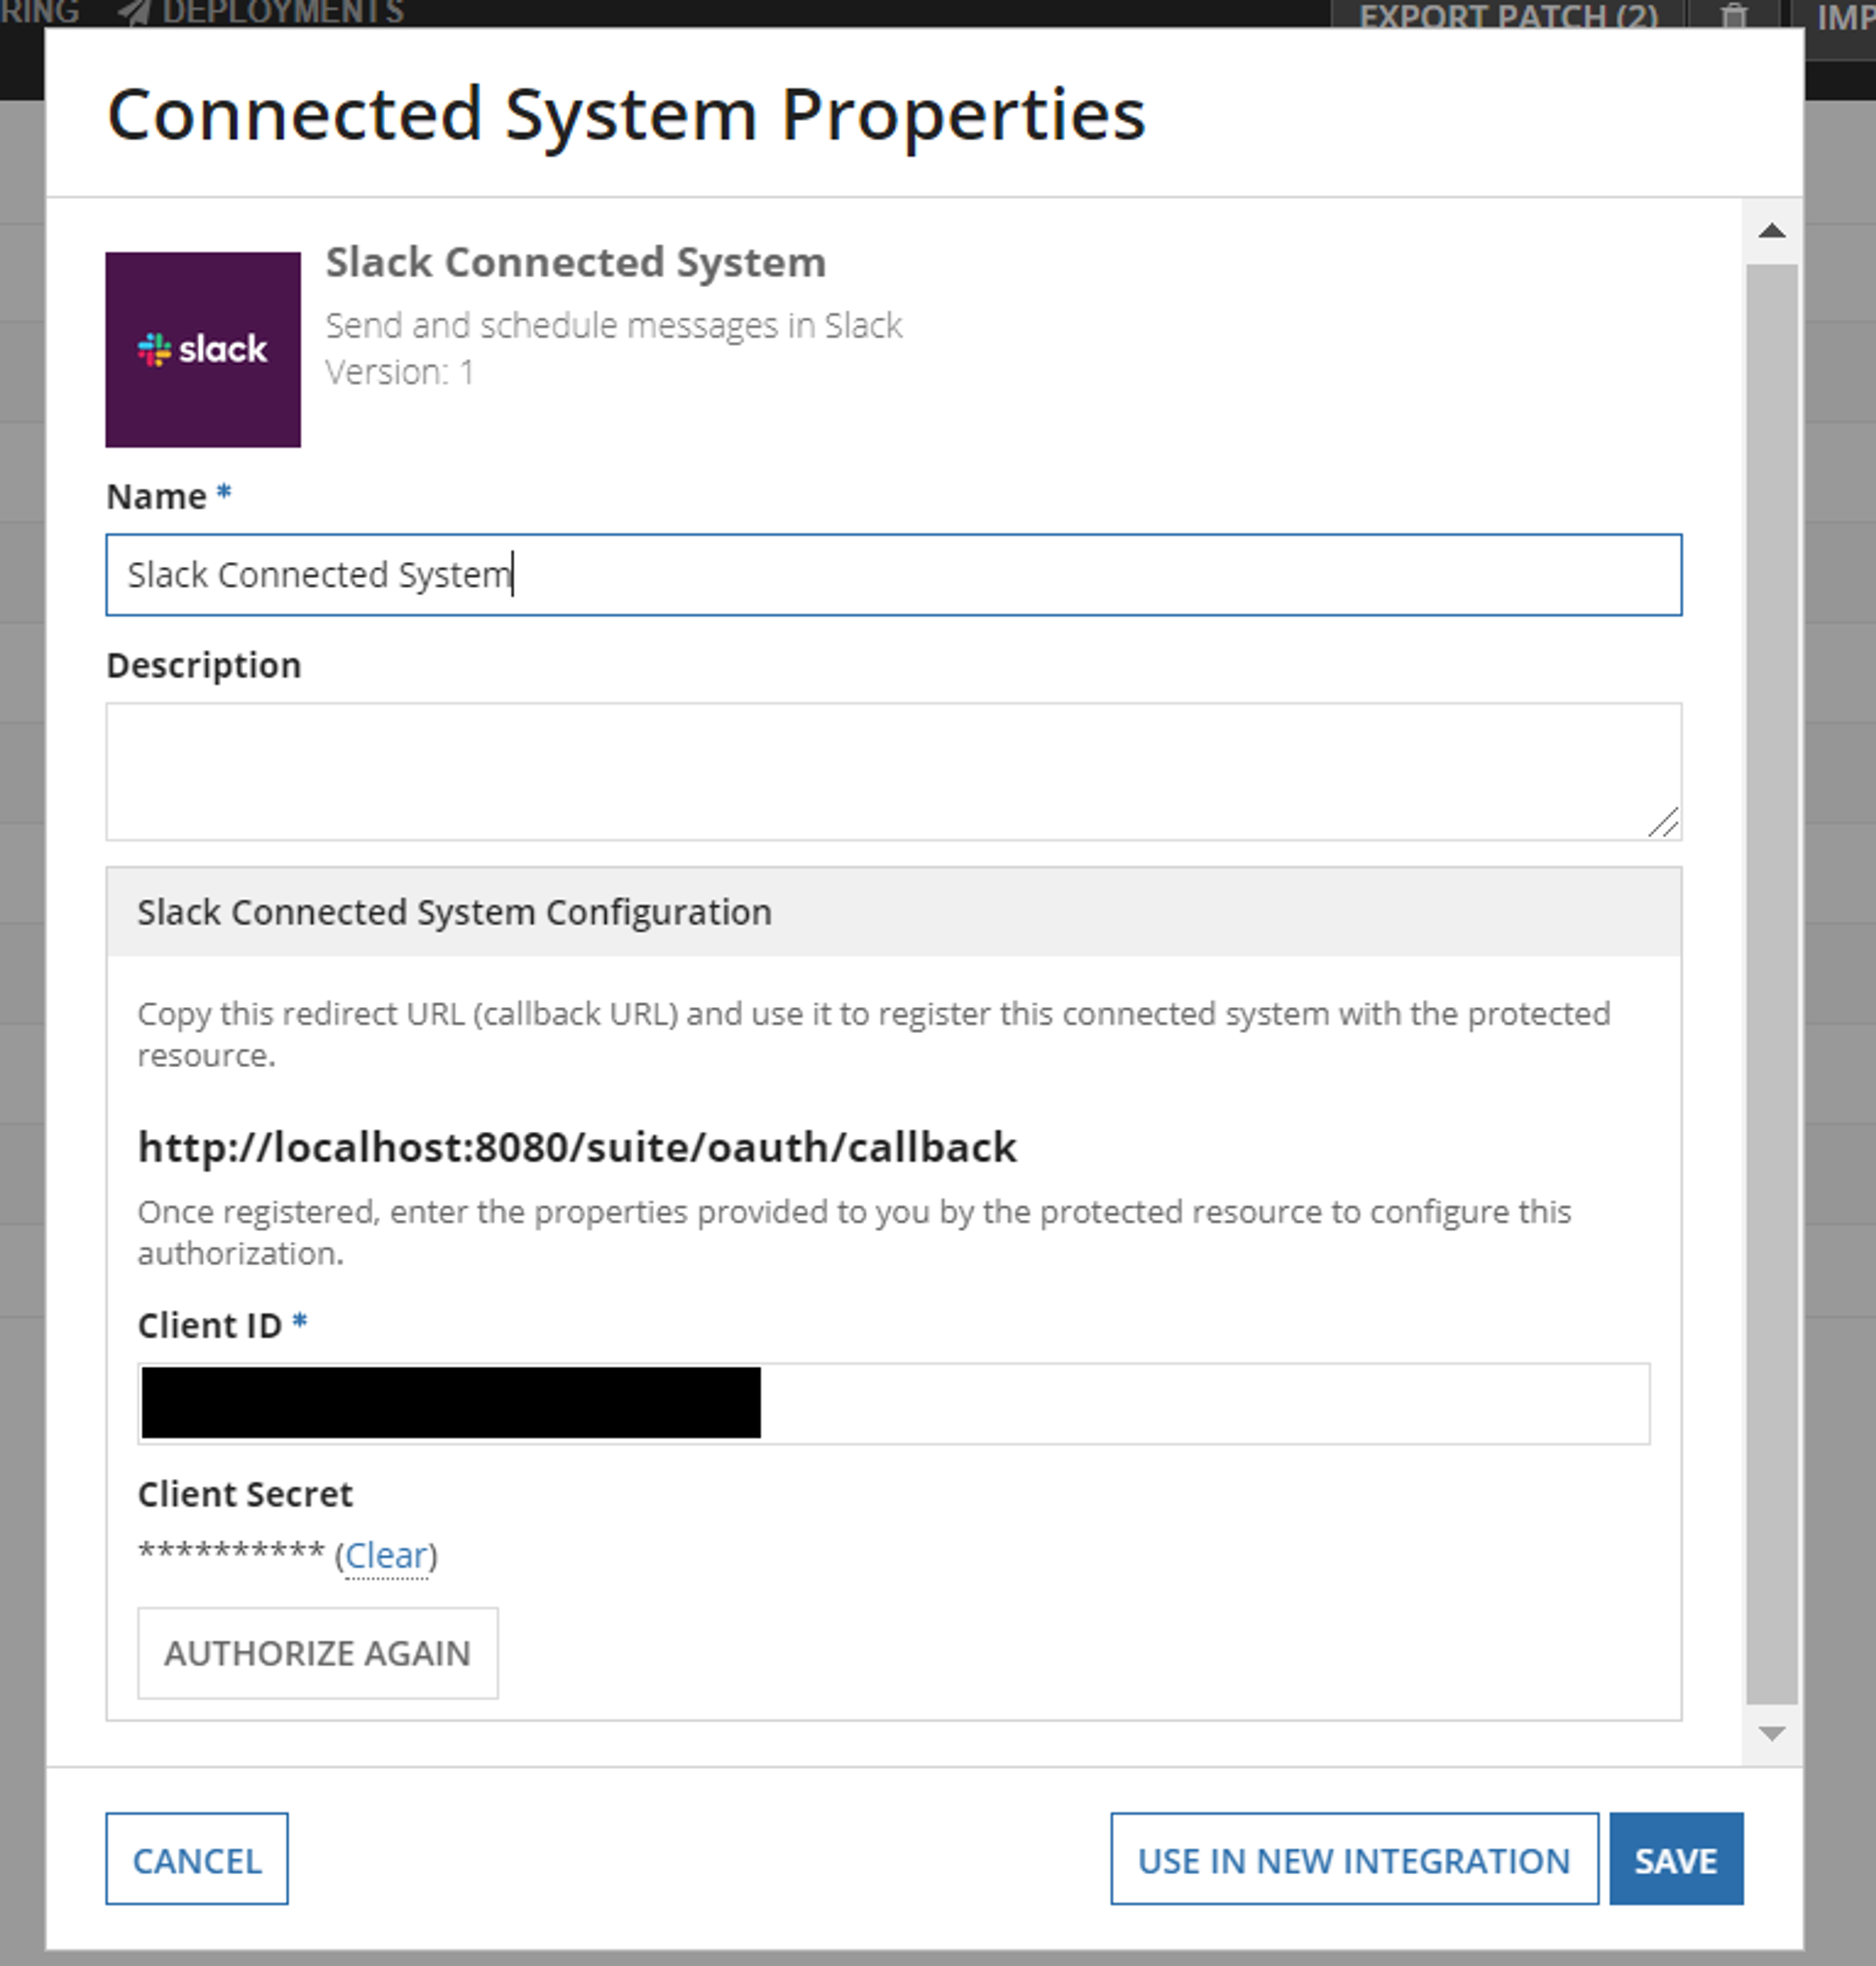Click the Client Secret label

point(245,1494)
